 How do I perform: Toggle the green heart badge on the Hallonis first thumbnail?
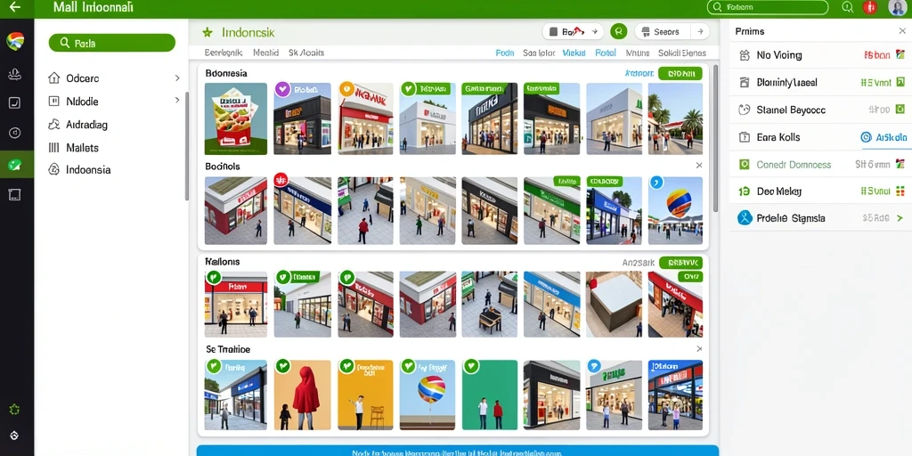[213, 278]
